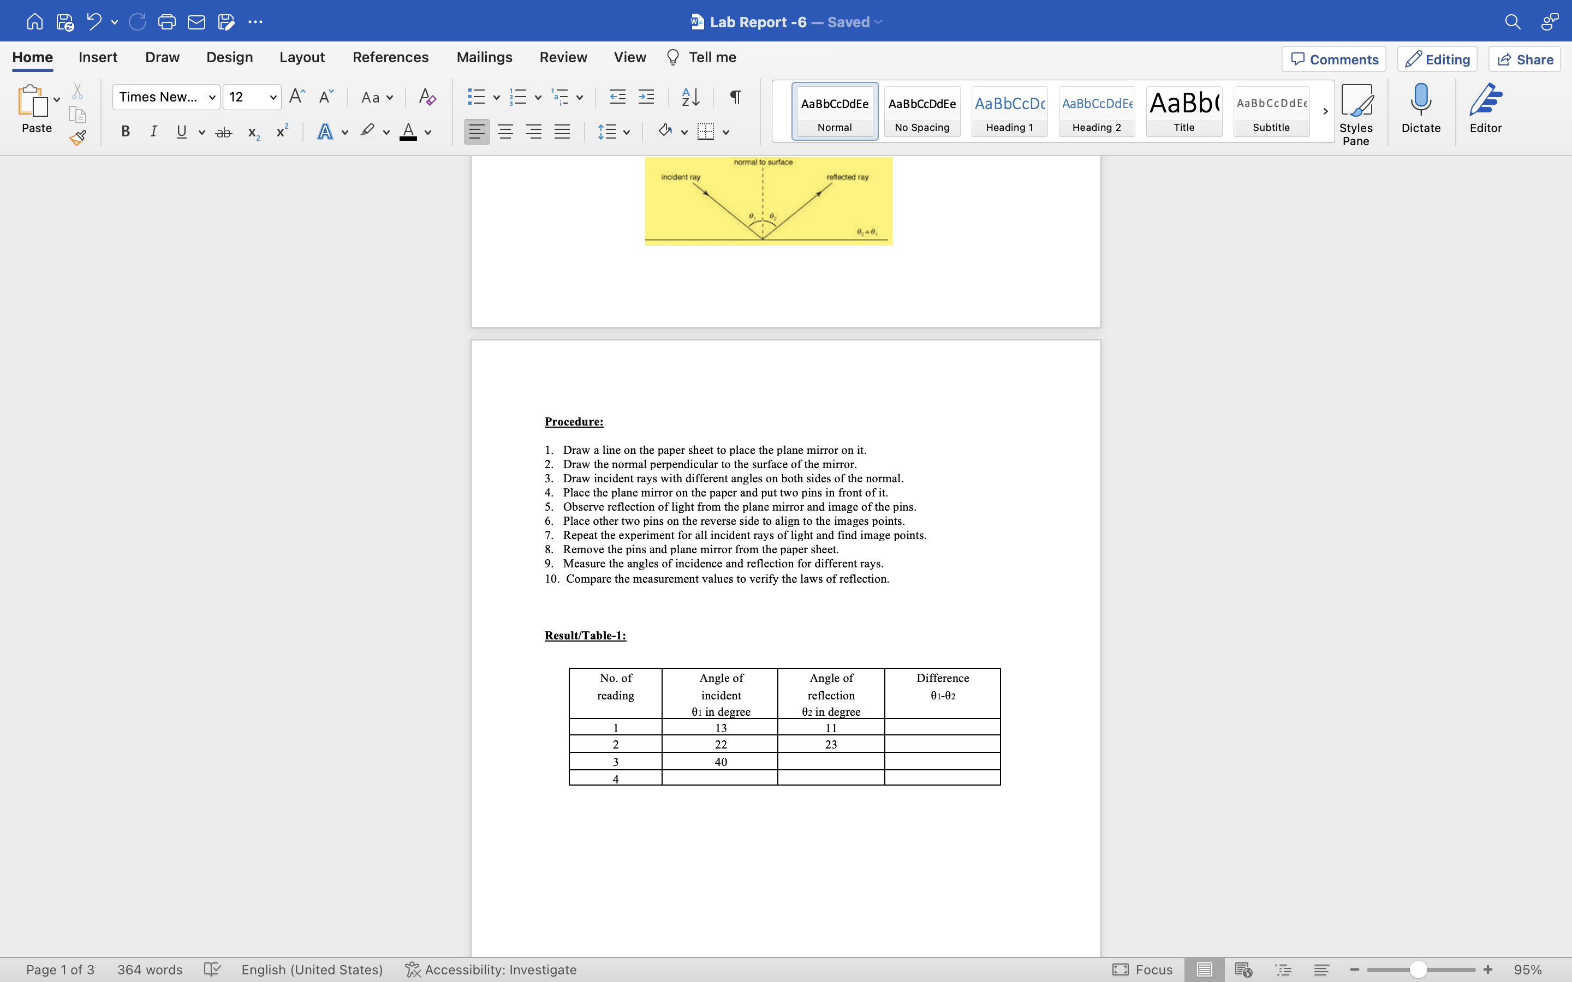Open the Styles Pane
Screen dimensions: 1572x982
[x=1356, y=113]
